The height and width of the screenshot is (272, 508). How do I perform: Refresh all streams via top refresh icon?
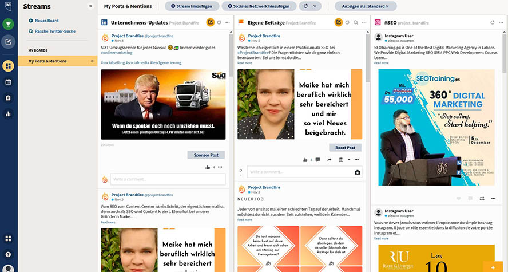point(305,6)
